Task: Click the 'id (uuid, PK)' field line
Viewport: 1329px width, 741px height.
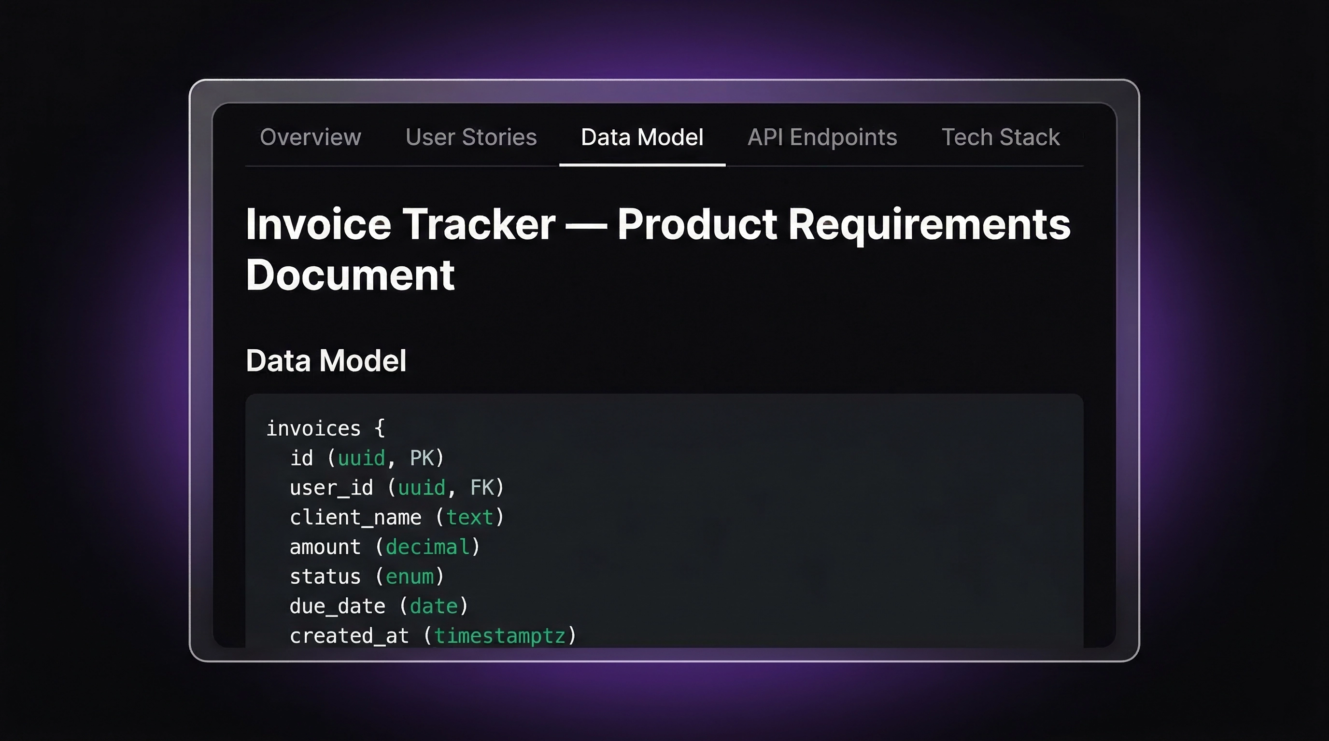Action: click(x=367, y=458)
